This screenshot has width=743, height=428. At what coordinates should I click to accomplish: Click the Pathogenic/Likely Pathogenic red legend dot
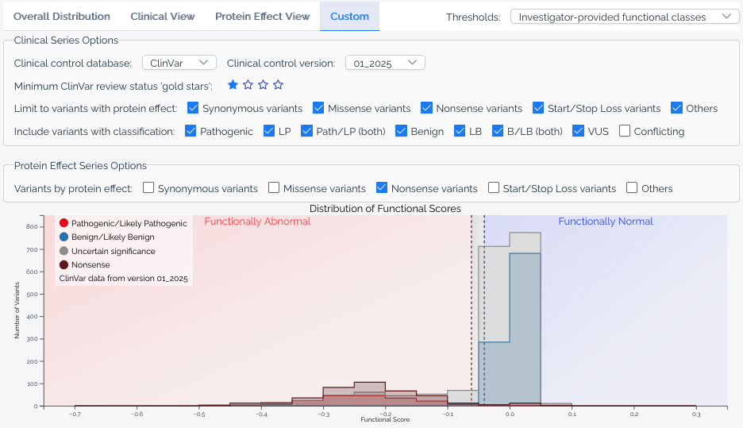64,223
